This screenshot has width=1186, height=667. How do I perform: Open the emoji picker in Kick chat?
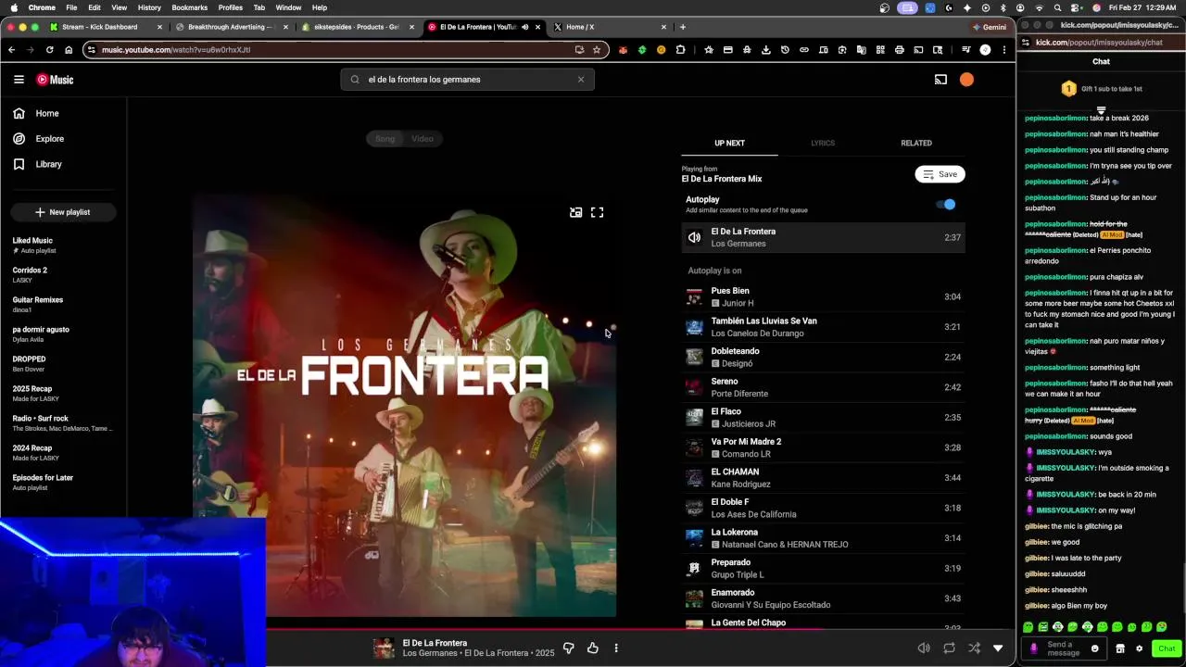(1094, 648)
